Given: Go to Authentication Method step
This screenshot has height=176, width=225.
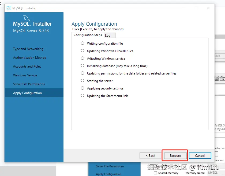Looking at the screenshot, I should (30, 58).
